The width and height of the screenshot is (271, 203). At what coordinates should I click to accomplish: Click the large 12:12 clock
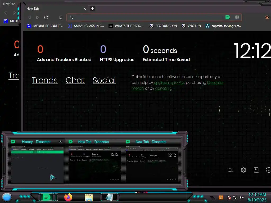[252, 51]
